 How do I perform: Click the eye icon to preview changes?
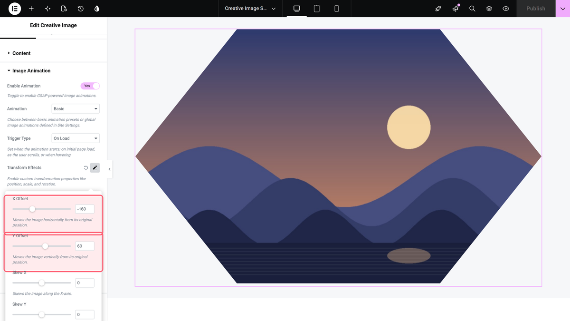coord(506,9)
